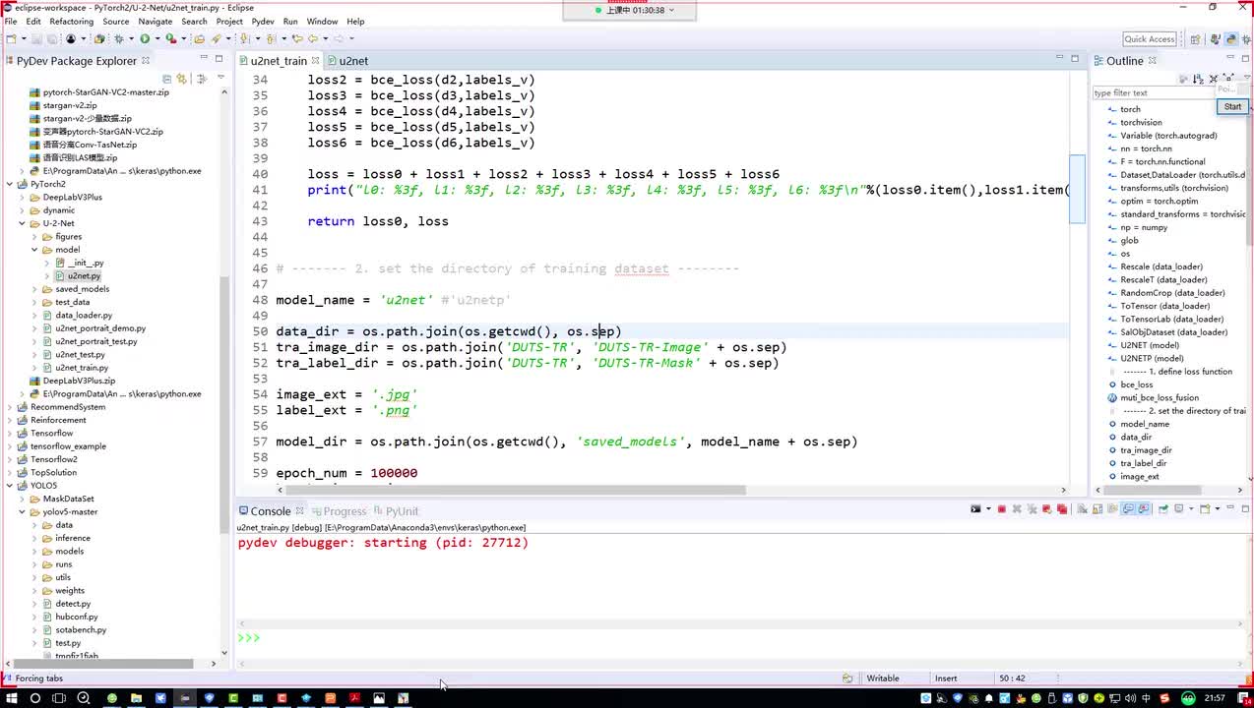Screen dimensions: 1254x708
Task: Switch to the PyUnit tab
Action: click(x=402, y=511)
